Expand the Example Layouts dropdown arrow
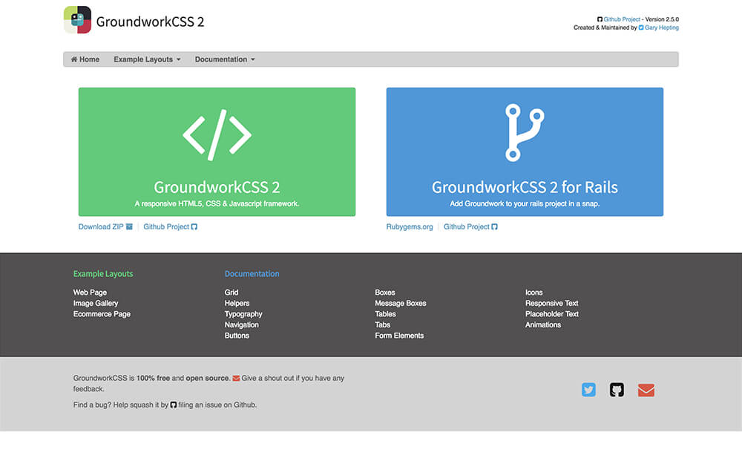Image resolution: width=742 pixels, height=464 pixels. coord(178,59)
